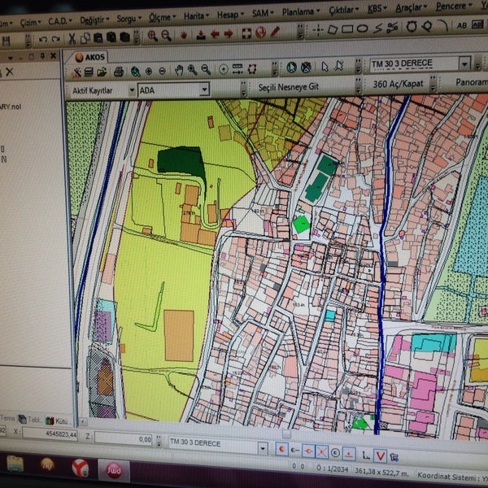Click the red left arrow Previous view
488x488 pixels.
tap(215, 34)
